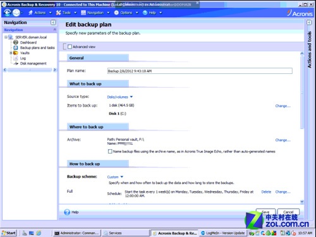Click the Actions pin icon
Viewport: 316px width, 237px height.
point(30,13)
